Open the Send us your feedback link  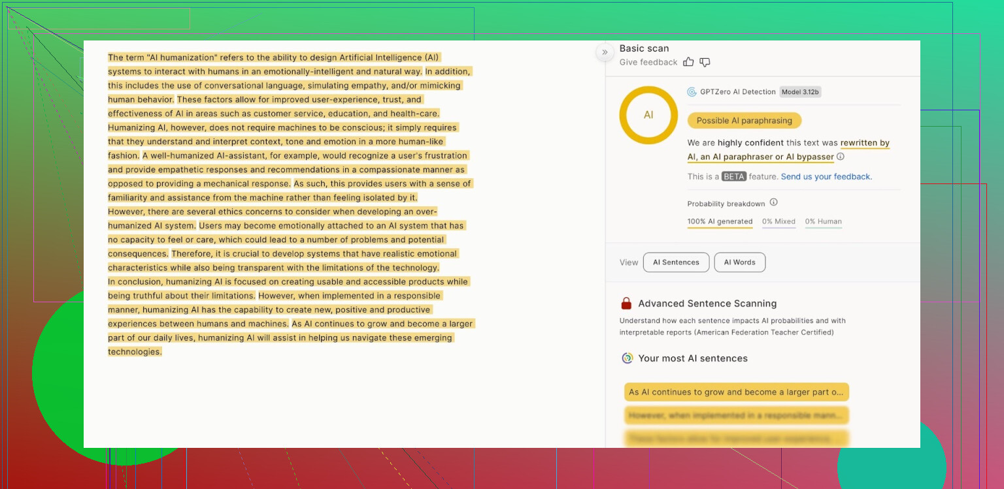click(x=826, y=176)
